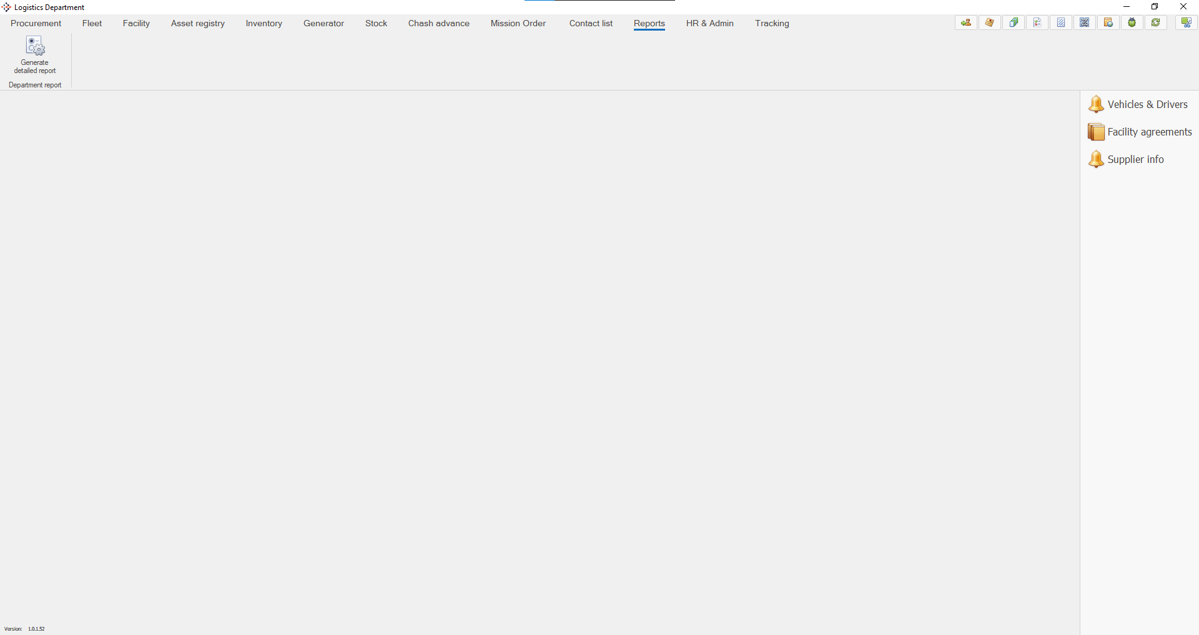Click the book with globe toolbar icon

point(1108,23)
